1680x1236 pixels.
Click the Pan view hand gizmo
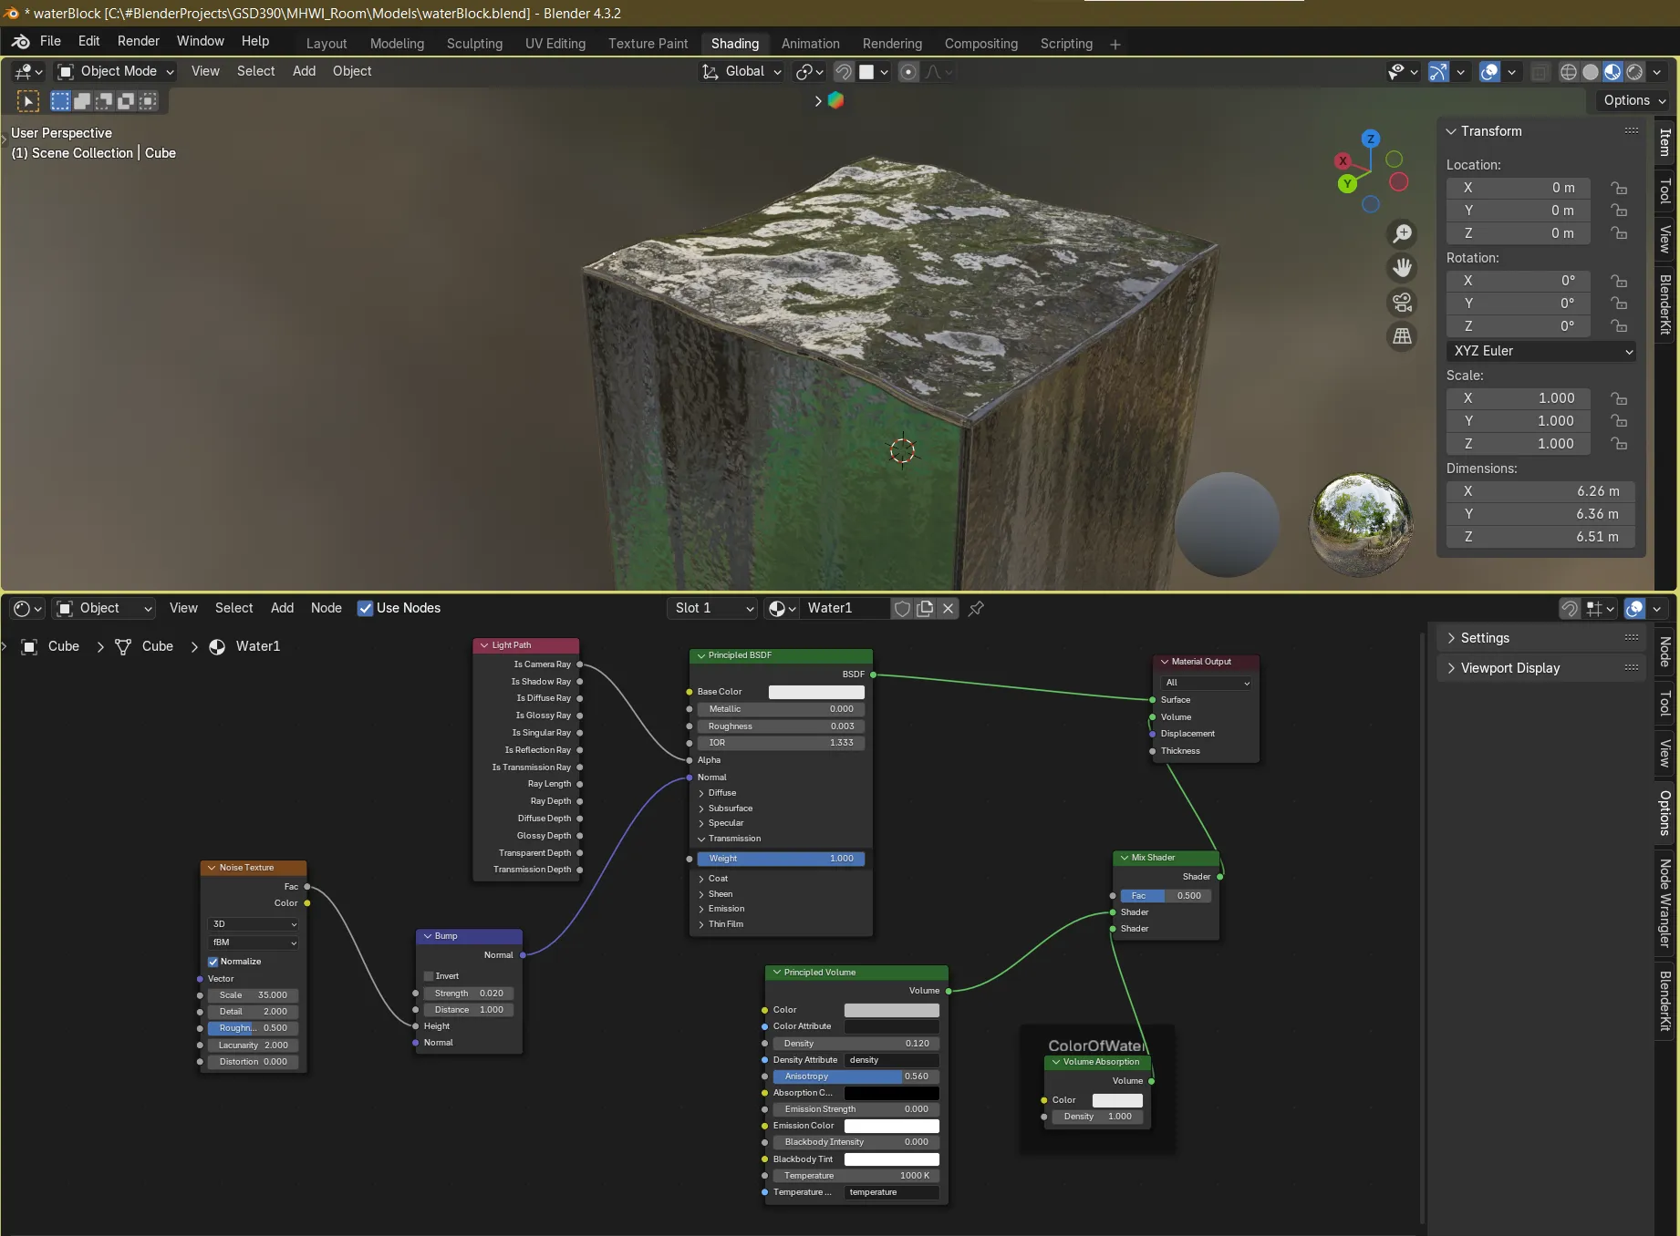click(1402, 268)
